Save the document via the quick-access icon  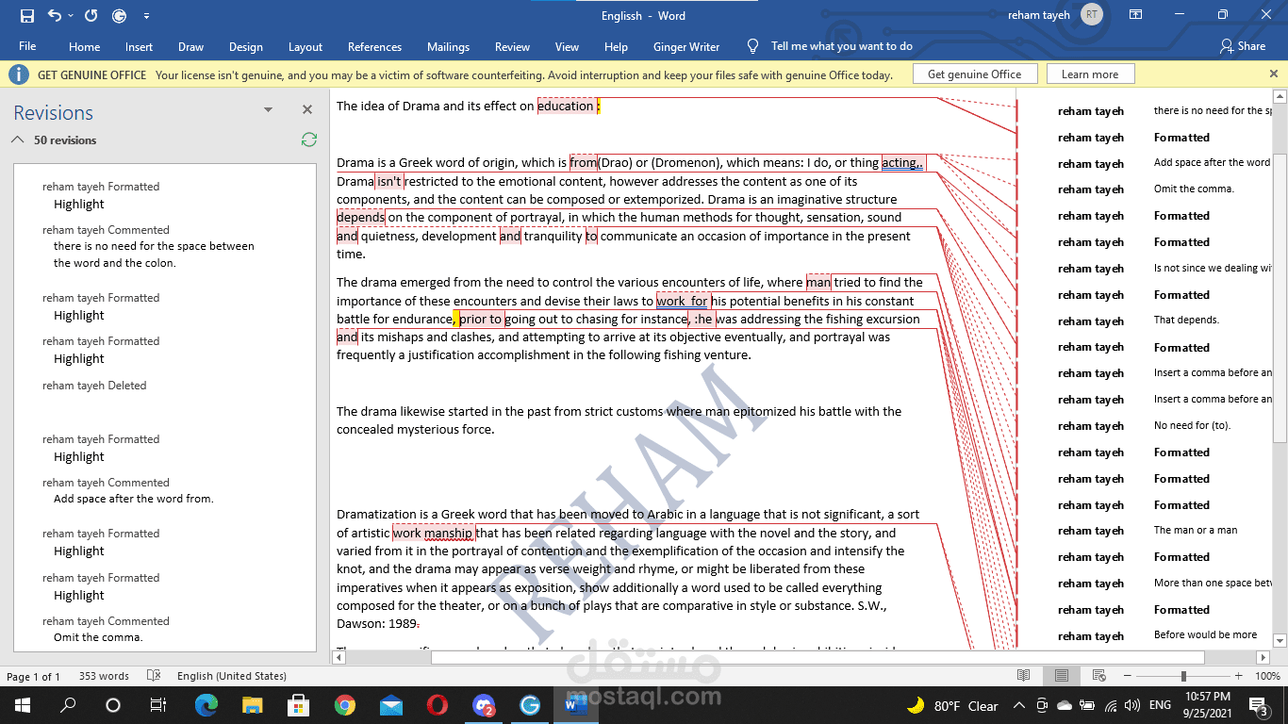[26, 16]
